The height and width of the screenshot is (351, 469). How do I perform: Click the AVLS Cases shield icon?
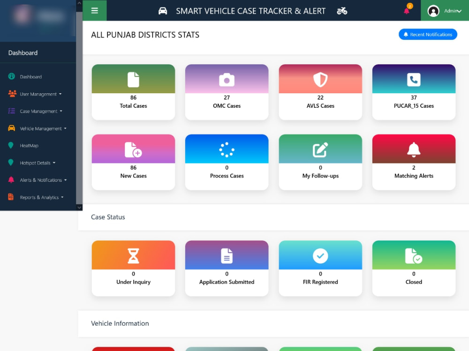[x=320, y=80]
